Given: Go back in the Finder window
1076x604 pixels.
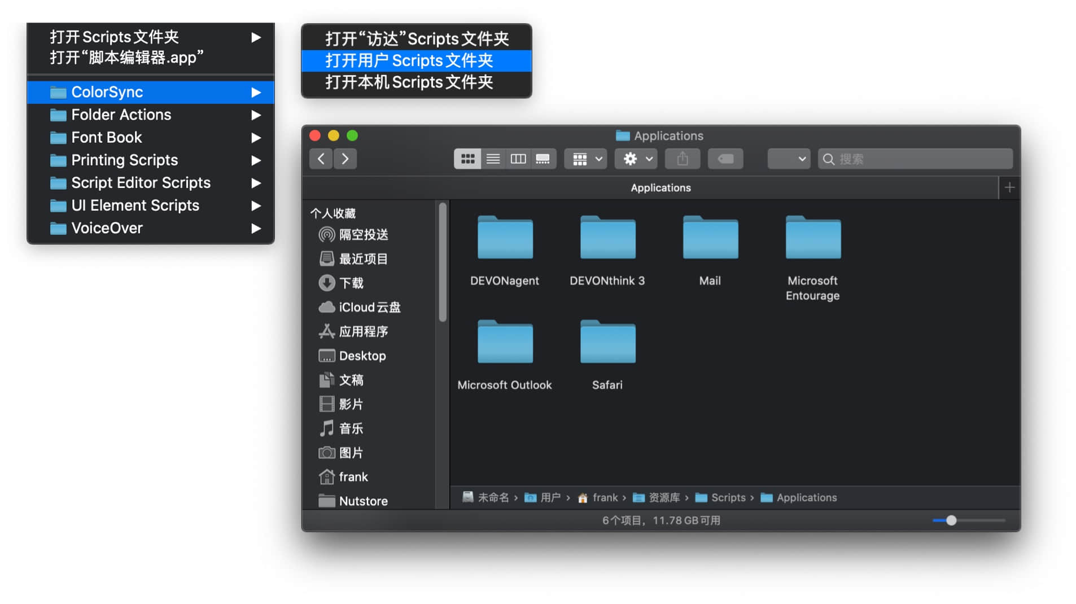Looking at the screenshot, I should (x=321, y=159).
